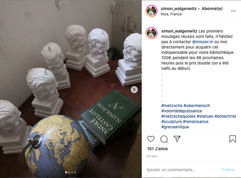Open the #greceantique hashtag
The height and width of the screenshot is (178, 241).
click(x=175, y=127)
